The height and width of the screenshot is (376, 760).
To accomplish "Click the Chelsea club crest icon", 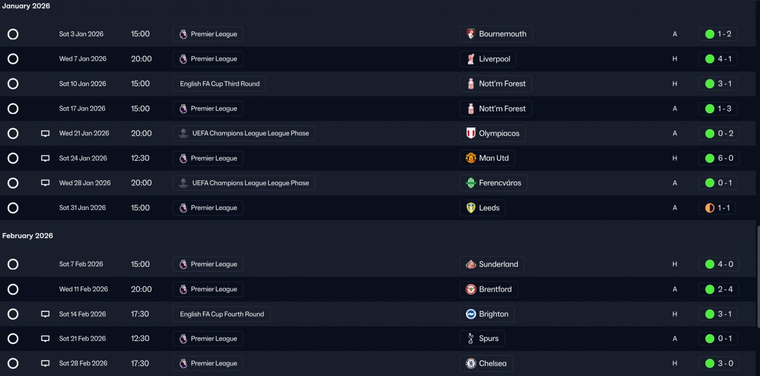I will [x=471, y=364].
